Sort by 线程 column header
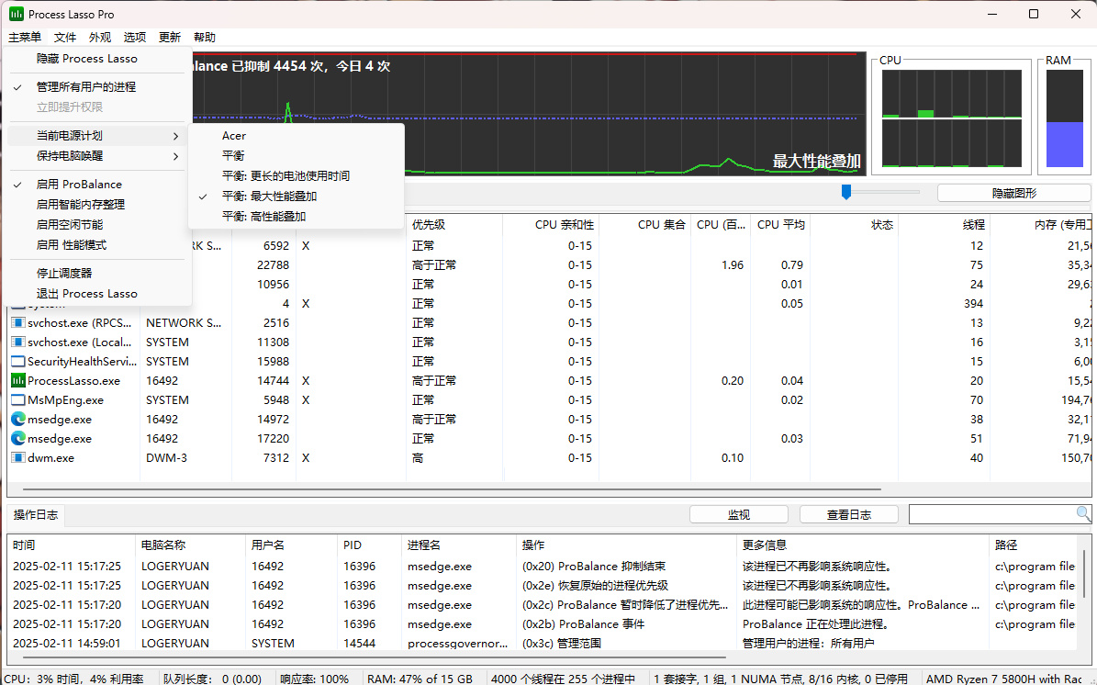The image size is (1097, 685). click(x=945, y=225)
